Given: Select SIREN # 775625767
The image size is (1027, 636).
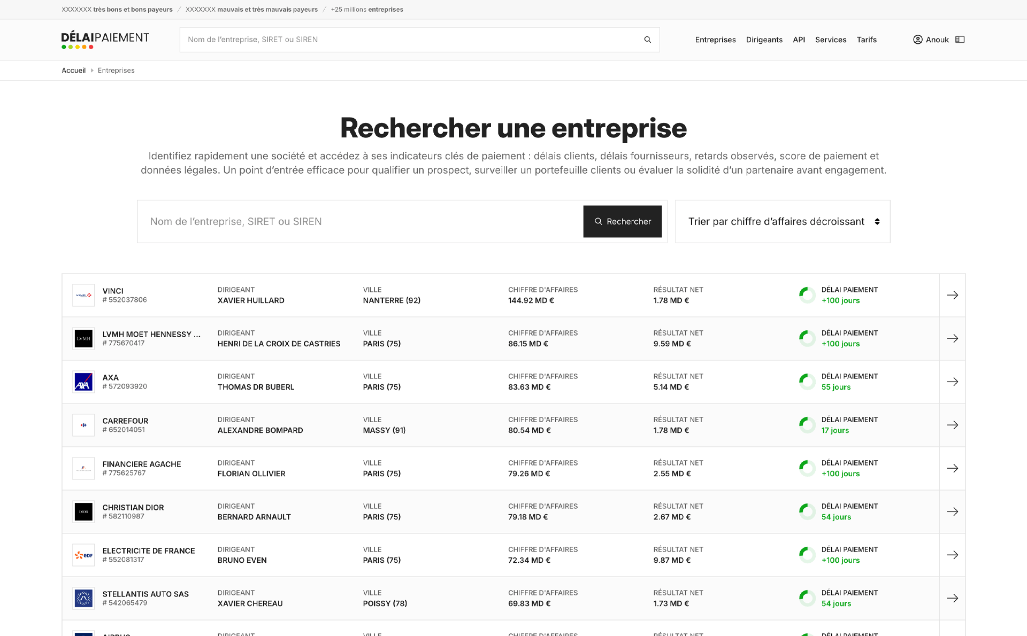Looking at the screenshot, I should tap(124, 473).
